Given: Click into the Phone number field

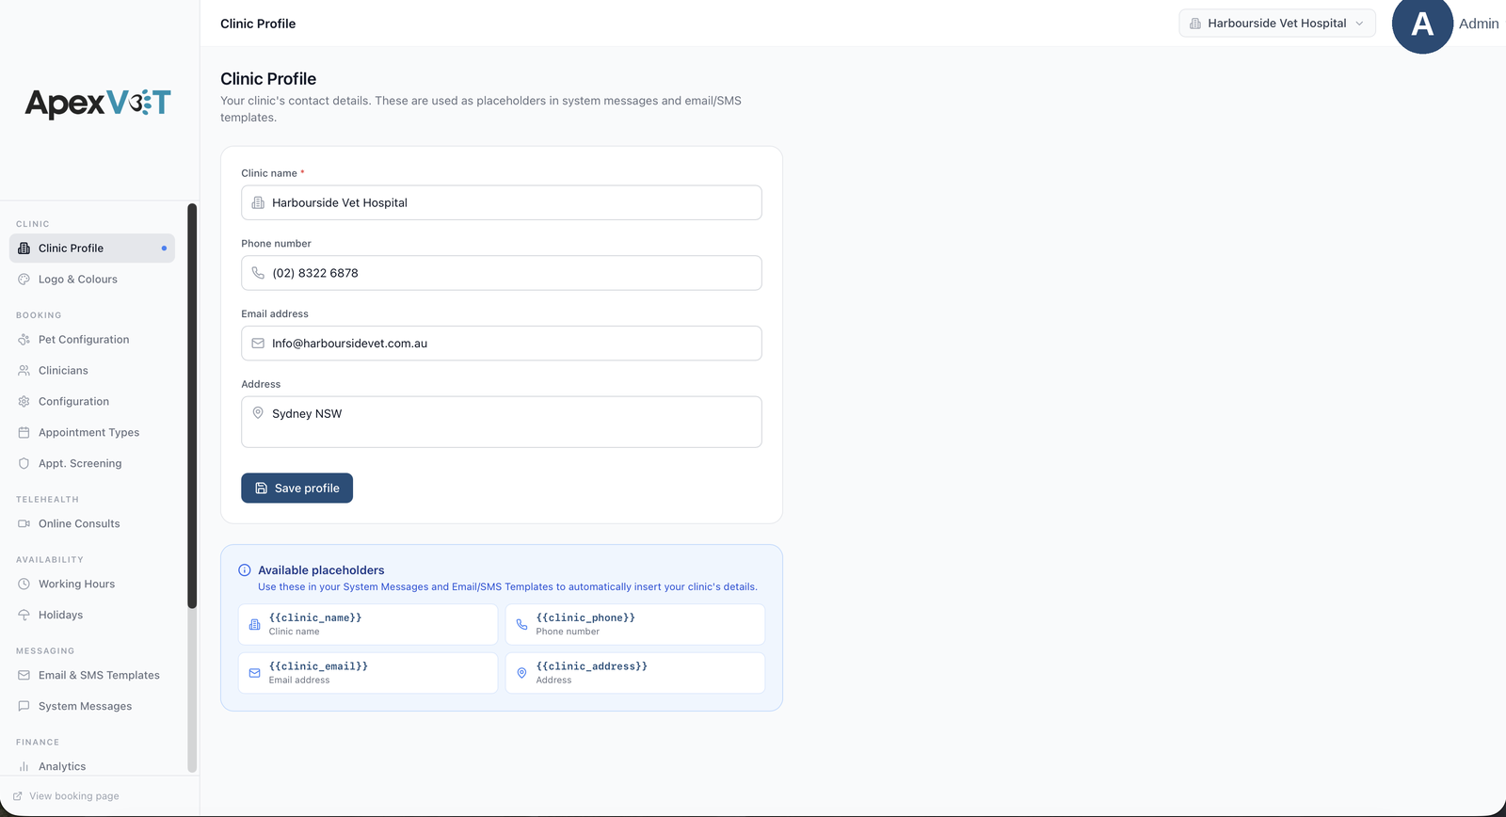Looking at the screenshot, I should (x=502, y=273).
